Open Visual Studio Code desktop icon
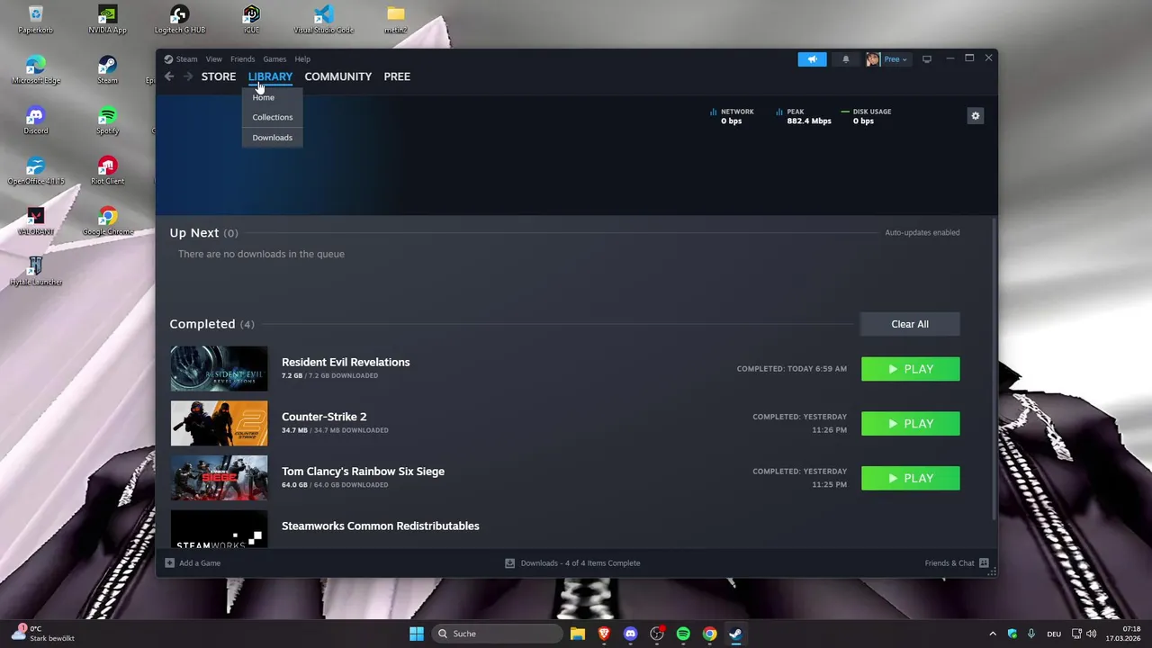This screenshot has width=1152, height=648. [323, 20]
